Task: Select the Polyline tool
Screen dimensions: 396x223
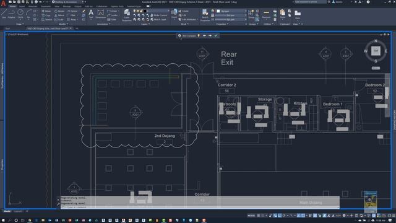Action: pyautogui.click(x=12, y=14)
